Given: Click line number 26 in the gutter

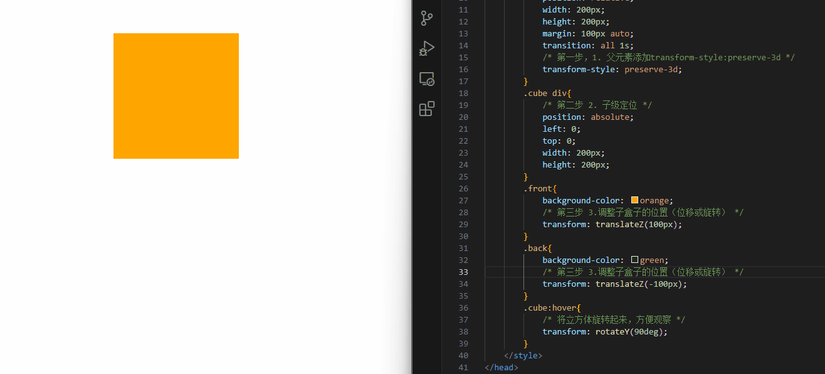Looking at the screenshot, I should pos(463,188).
